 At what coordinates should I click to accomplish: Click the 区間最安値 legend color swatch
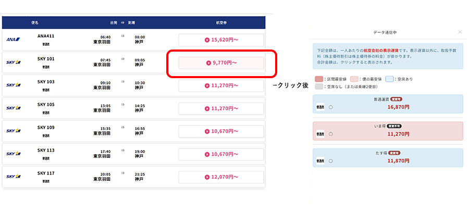(319, 79)
